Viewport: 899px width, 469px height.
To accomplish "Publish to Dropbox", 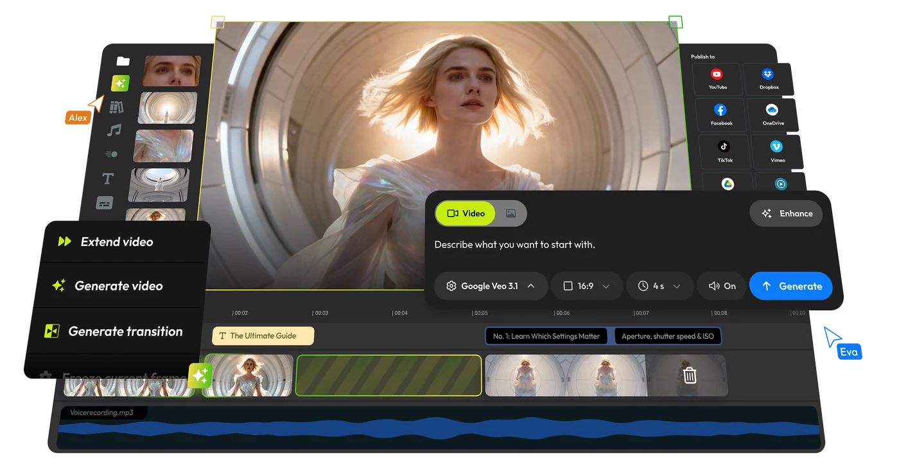I will point(768,79).
